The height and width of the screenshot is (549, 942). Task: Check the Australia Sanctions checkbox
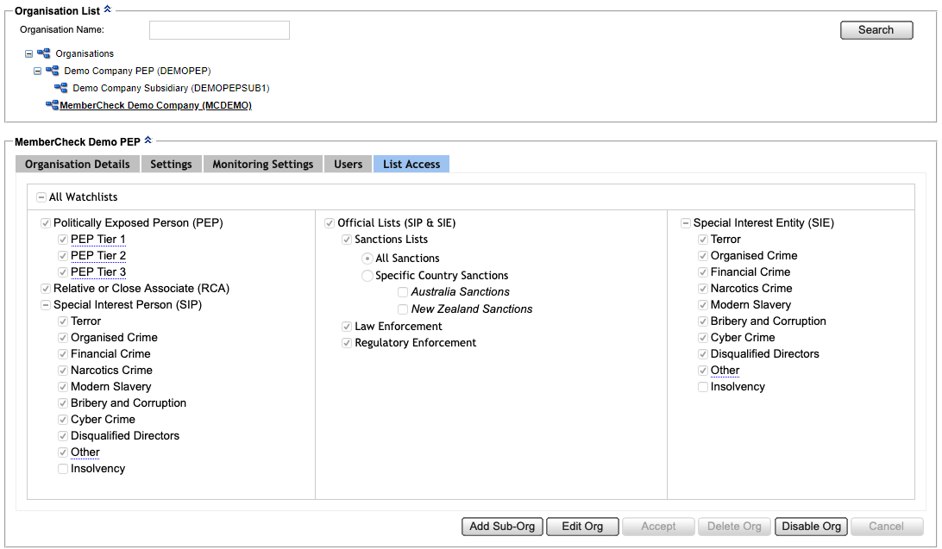pos(403,292)
